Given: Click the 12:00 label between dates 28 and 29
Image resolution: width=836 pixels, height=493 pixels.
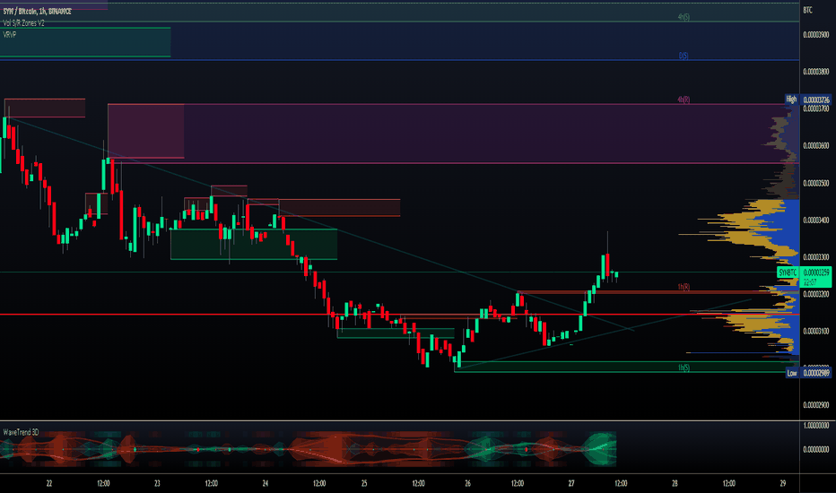Looking at the screenshot, I should (728, 483).
